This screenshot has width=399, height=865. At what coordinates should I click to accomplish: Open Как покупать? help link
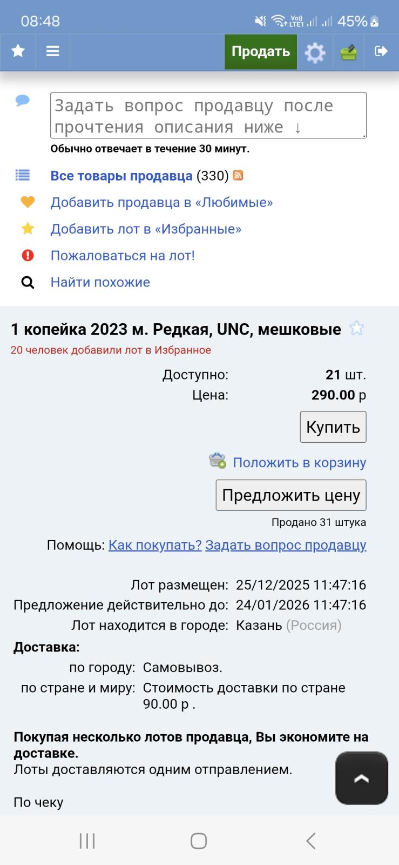click(155, 545)
